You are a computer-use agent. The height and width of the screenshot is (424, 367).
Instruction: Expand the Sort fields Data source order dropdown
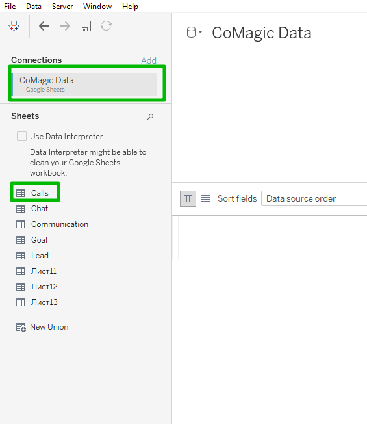coord(314,198)
